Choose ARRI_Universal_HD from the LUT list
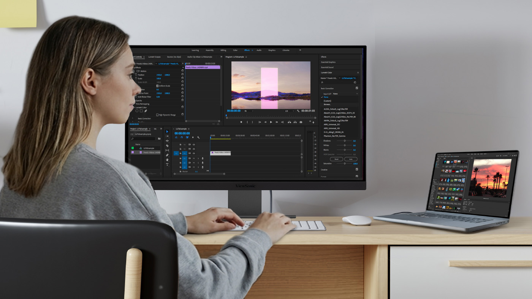 tap(332, 128)
